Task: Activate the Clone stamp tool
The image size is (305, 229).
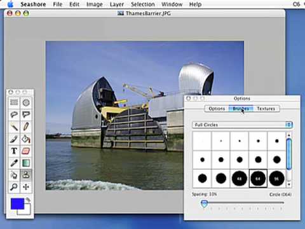Action: 26,175
